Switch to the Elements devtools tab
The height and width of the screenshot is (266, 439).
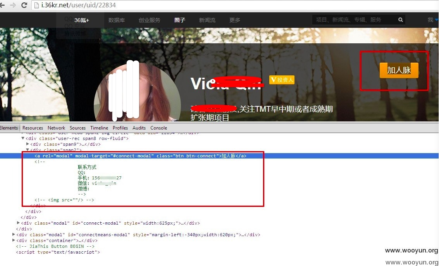coord(9,128)
